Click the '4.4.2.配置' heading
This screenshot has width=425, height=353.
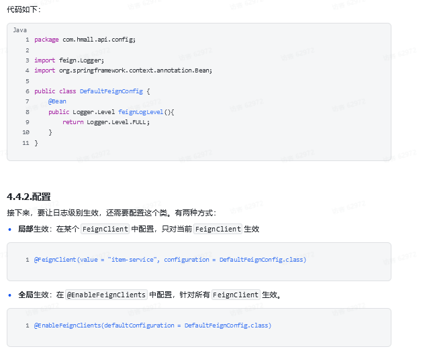click(x=29, y=197)
